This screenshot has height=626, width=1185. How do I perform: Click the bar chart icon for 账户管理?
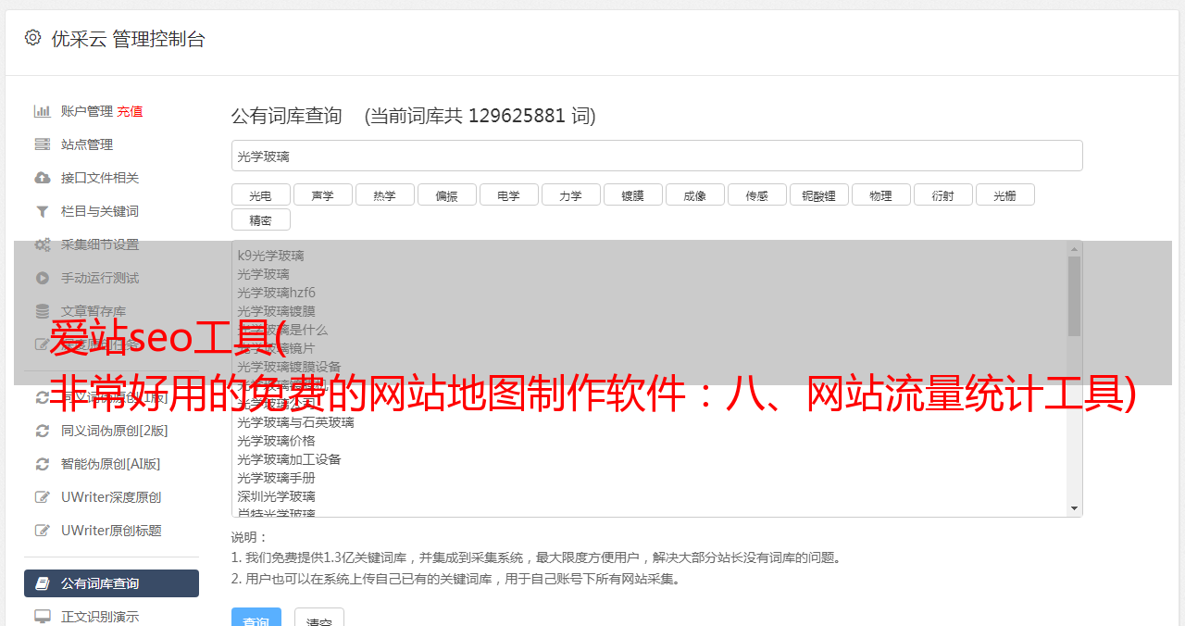click(43, 111)
